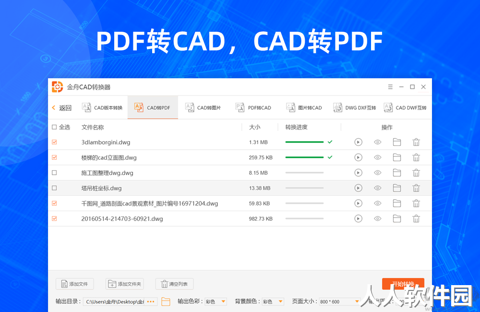The width and height of the screenshot is (480, 312).
Task: Click the 文件名称 column header
Action: pyautogui.click(x=93, y=127)
